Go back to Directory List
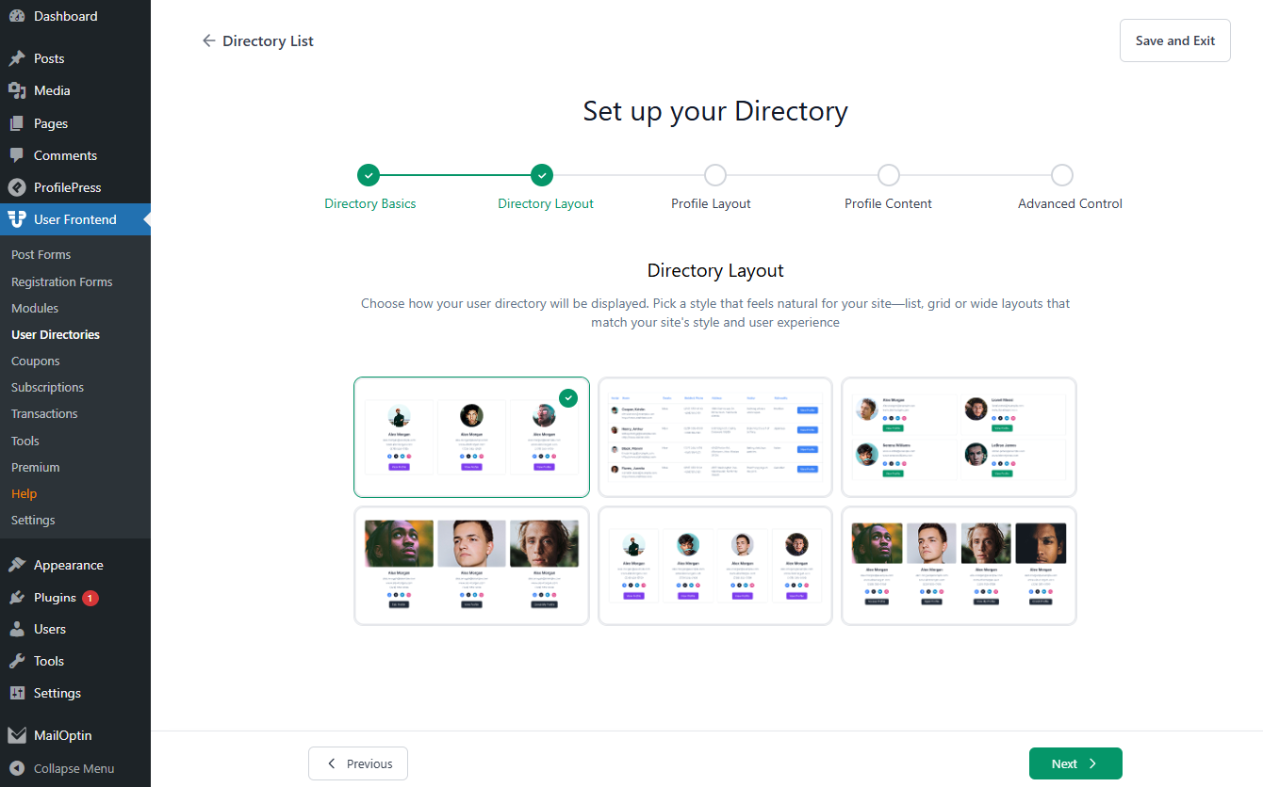The width and height of the screenshot is (1263, 787). (x=257, y=41)
